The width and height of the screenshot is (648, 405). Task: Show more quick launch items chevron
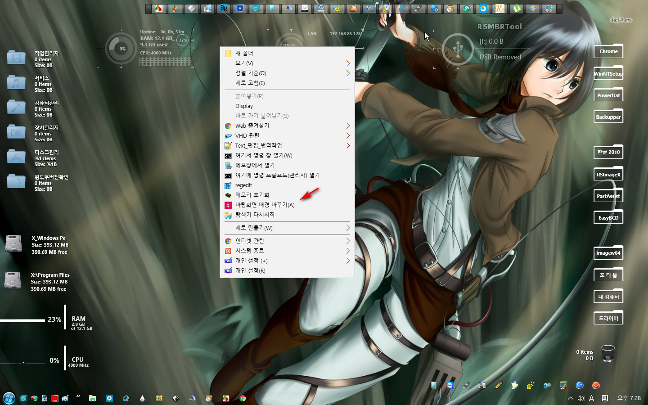coord(78,396)
